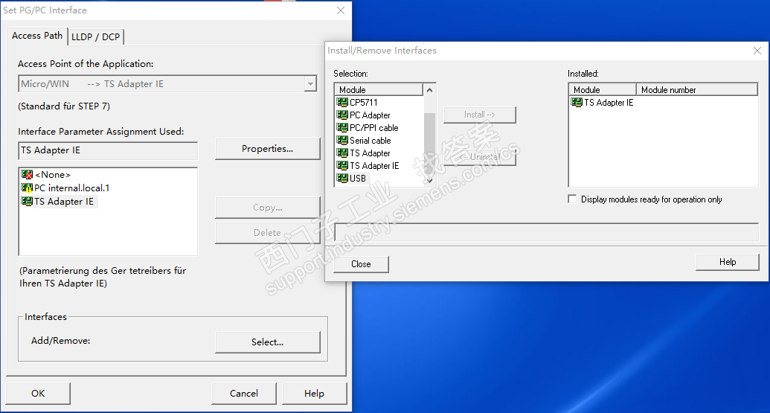Select TS Adapter IE in Installed list
The height and width of the screenshot is (413, 770).
pyautogui.click(x=609, y=102)
